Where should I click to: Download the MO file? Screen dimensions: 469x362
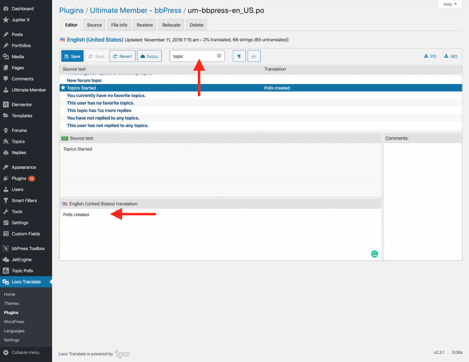pos(450,56)
